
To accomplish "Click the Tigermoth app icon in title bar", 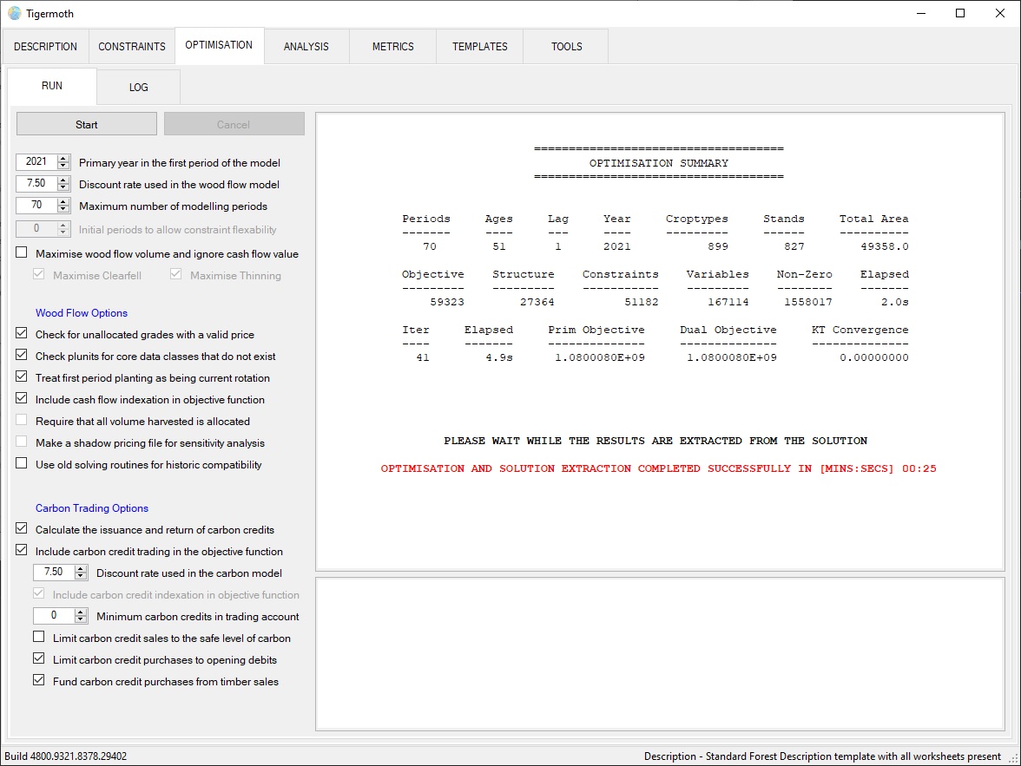I will coord(14,13).
